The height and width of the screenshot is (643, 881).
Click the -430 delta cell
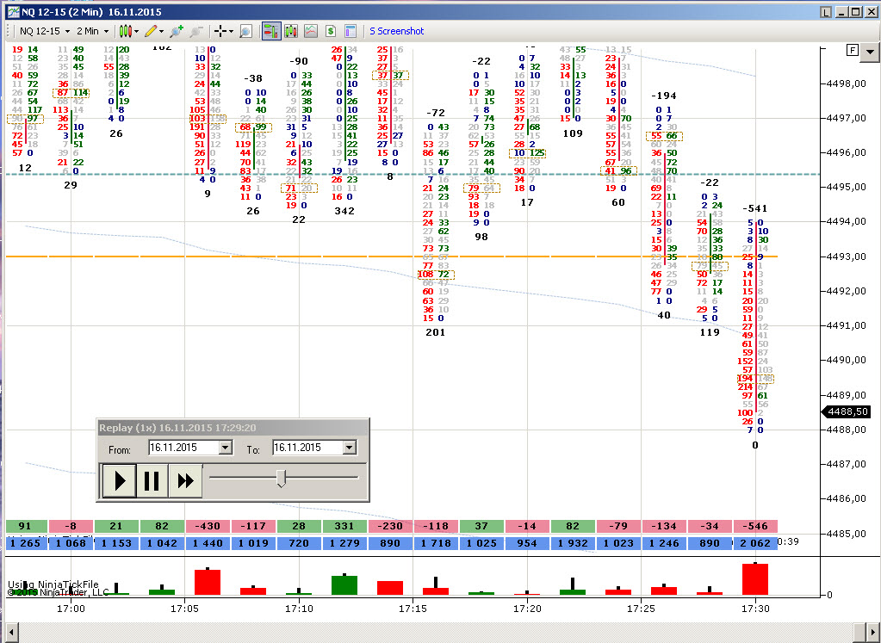[x=208, y=526]
